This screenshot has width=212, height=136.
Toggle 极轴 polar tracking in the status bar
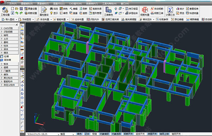tap(94, 134)
